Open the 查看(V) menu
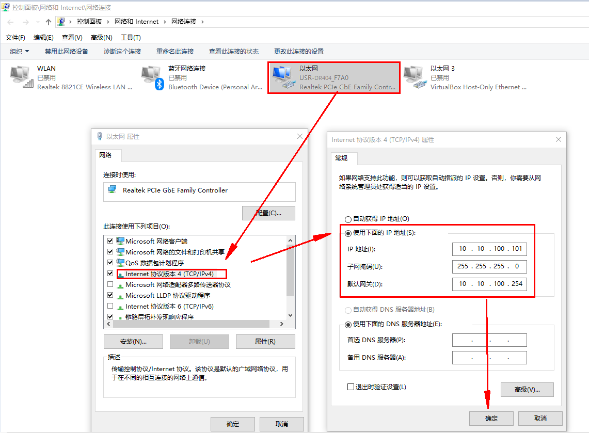Screen dimensions: 589x433 72,38
